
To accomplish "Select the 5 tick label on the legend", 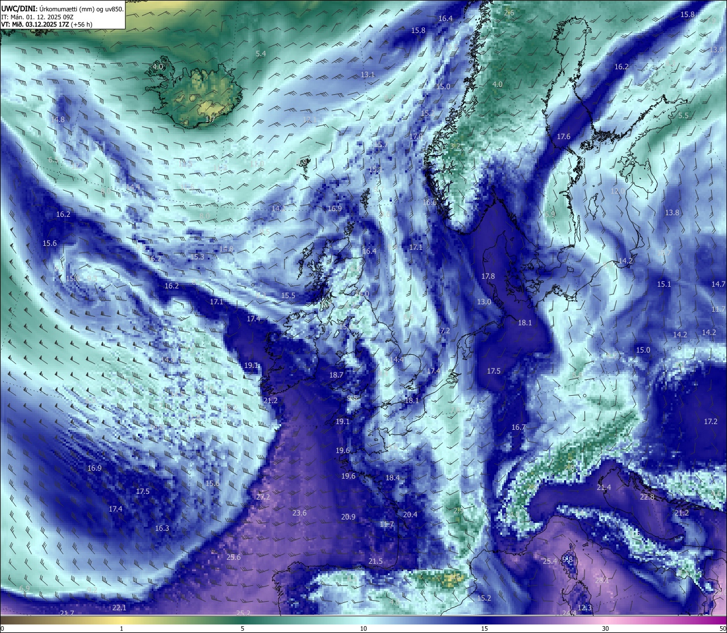I will pos(243,628).
